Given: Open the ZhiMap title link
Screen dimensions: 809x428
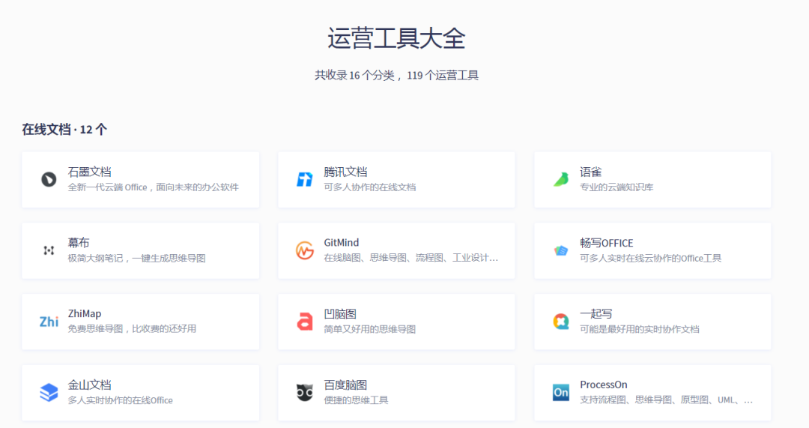Looking at the screenshot, I should pyautogui.click(x=84, y=313).
